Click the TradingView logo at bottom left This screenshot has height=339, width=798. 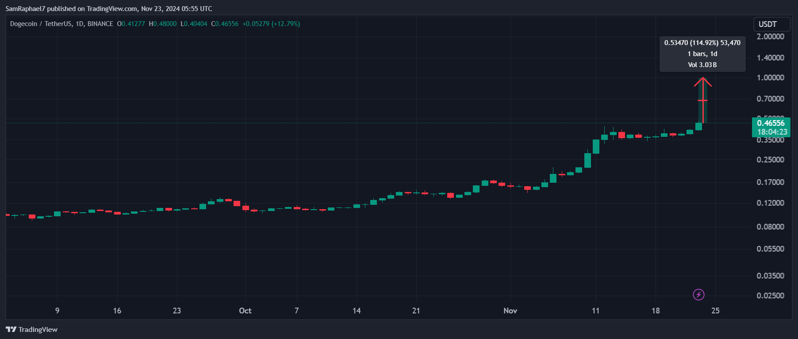click(x=31, y=329)
